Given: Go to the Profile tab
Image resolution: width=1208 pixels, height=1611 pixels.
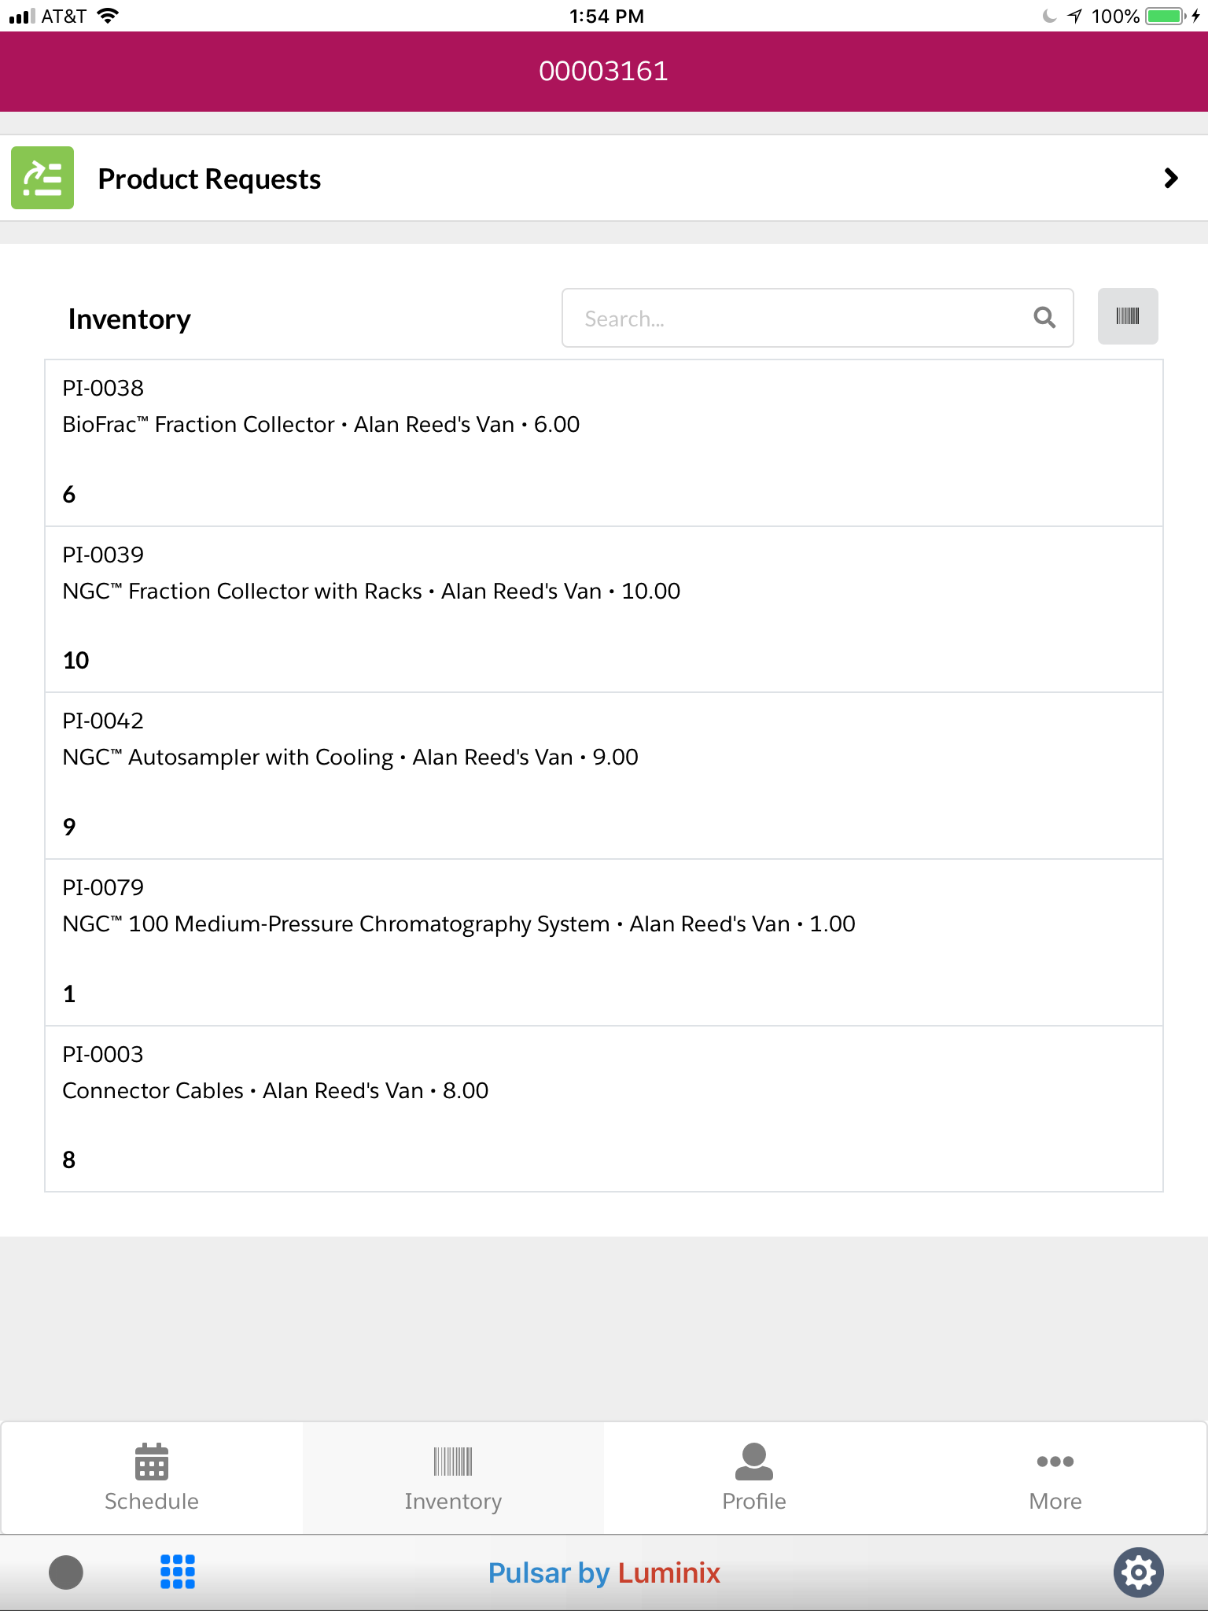Looking at the screenshot, I should point(754,1478).
